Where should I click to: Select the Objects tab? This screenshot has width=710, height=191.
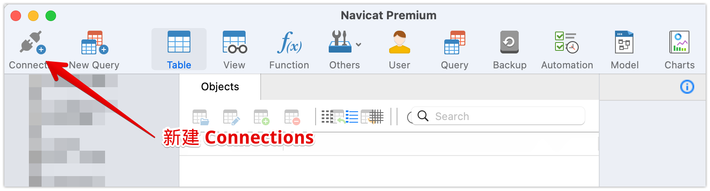pos(220,87)
